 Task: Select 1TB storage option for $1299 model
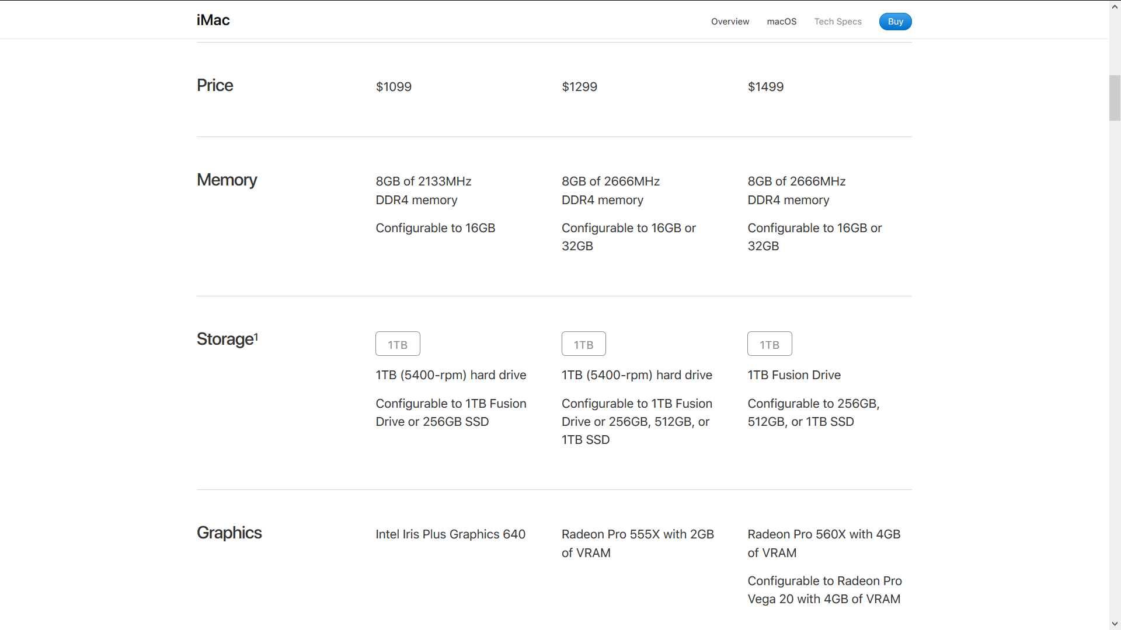[x=584, y=344]
